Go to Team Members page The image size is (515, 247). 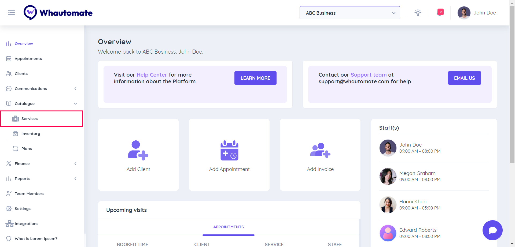tap(30, 194)
